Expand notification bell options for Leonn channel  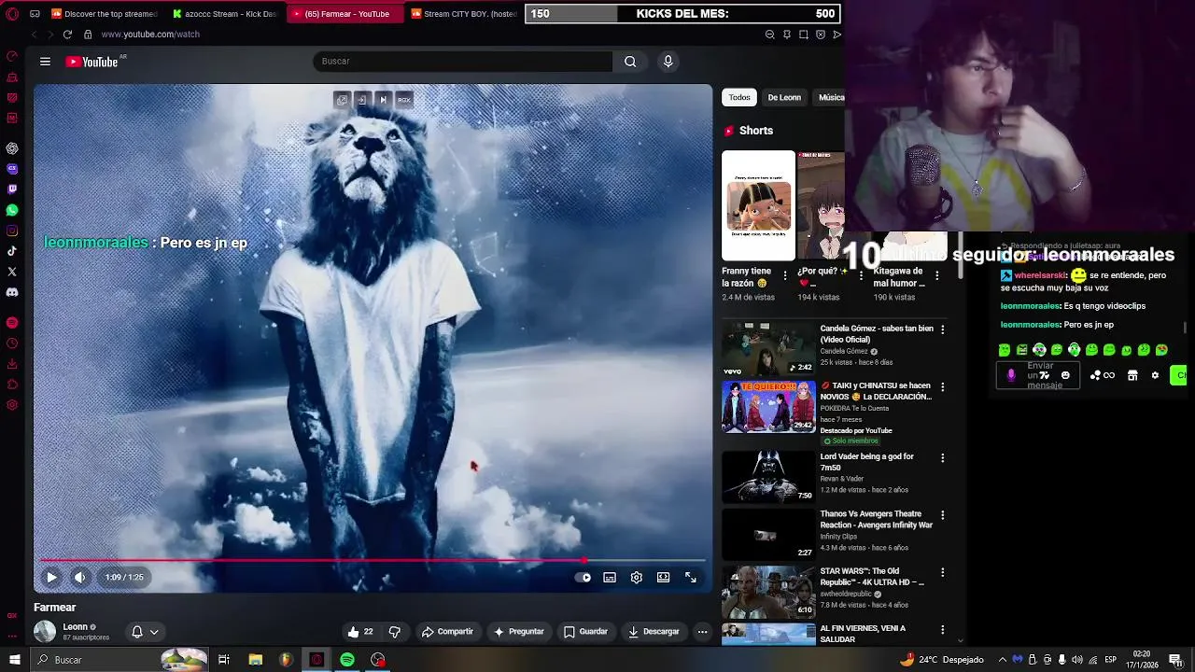pyautogui.click(x=145, y=632)
